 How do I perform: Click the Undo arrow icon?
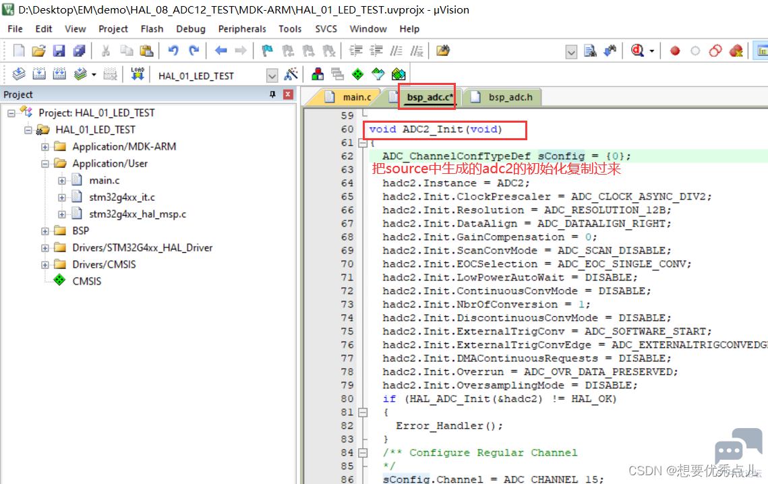173,51
